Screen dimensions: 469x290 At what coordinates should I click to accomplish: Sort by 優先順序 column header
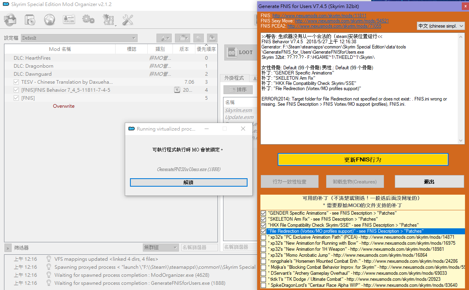pos(206,49)
